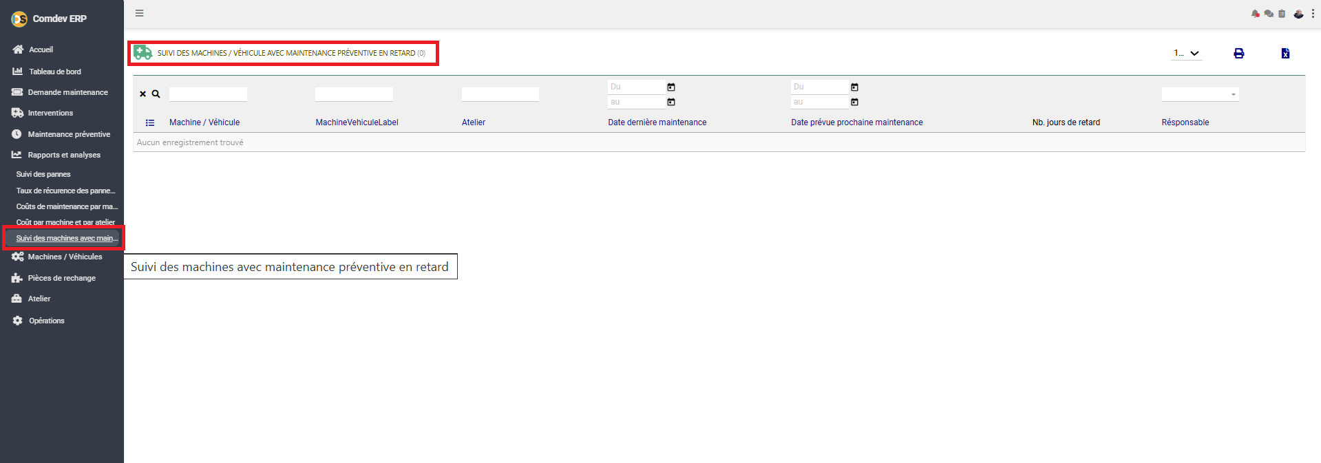
Task: Open Maintenance préventive in the sidebar
Action: tap(68, 134)
